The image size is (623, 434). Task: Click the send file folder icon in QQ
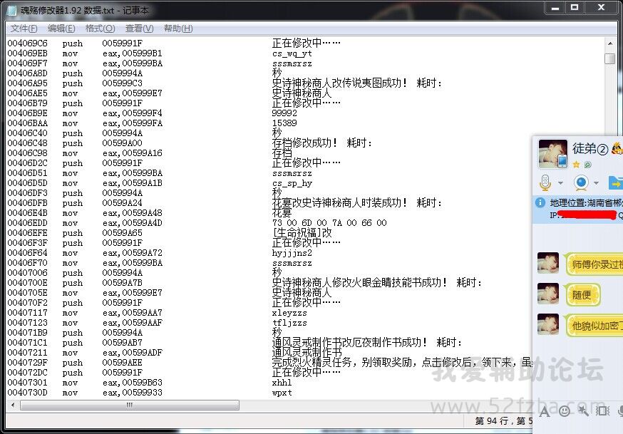click(x=615, y=182)
